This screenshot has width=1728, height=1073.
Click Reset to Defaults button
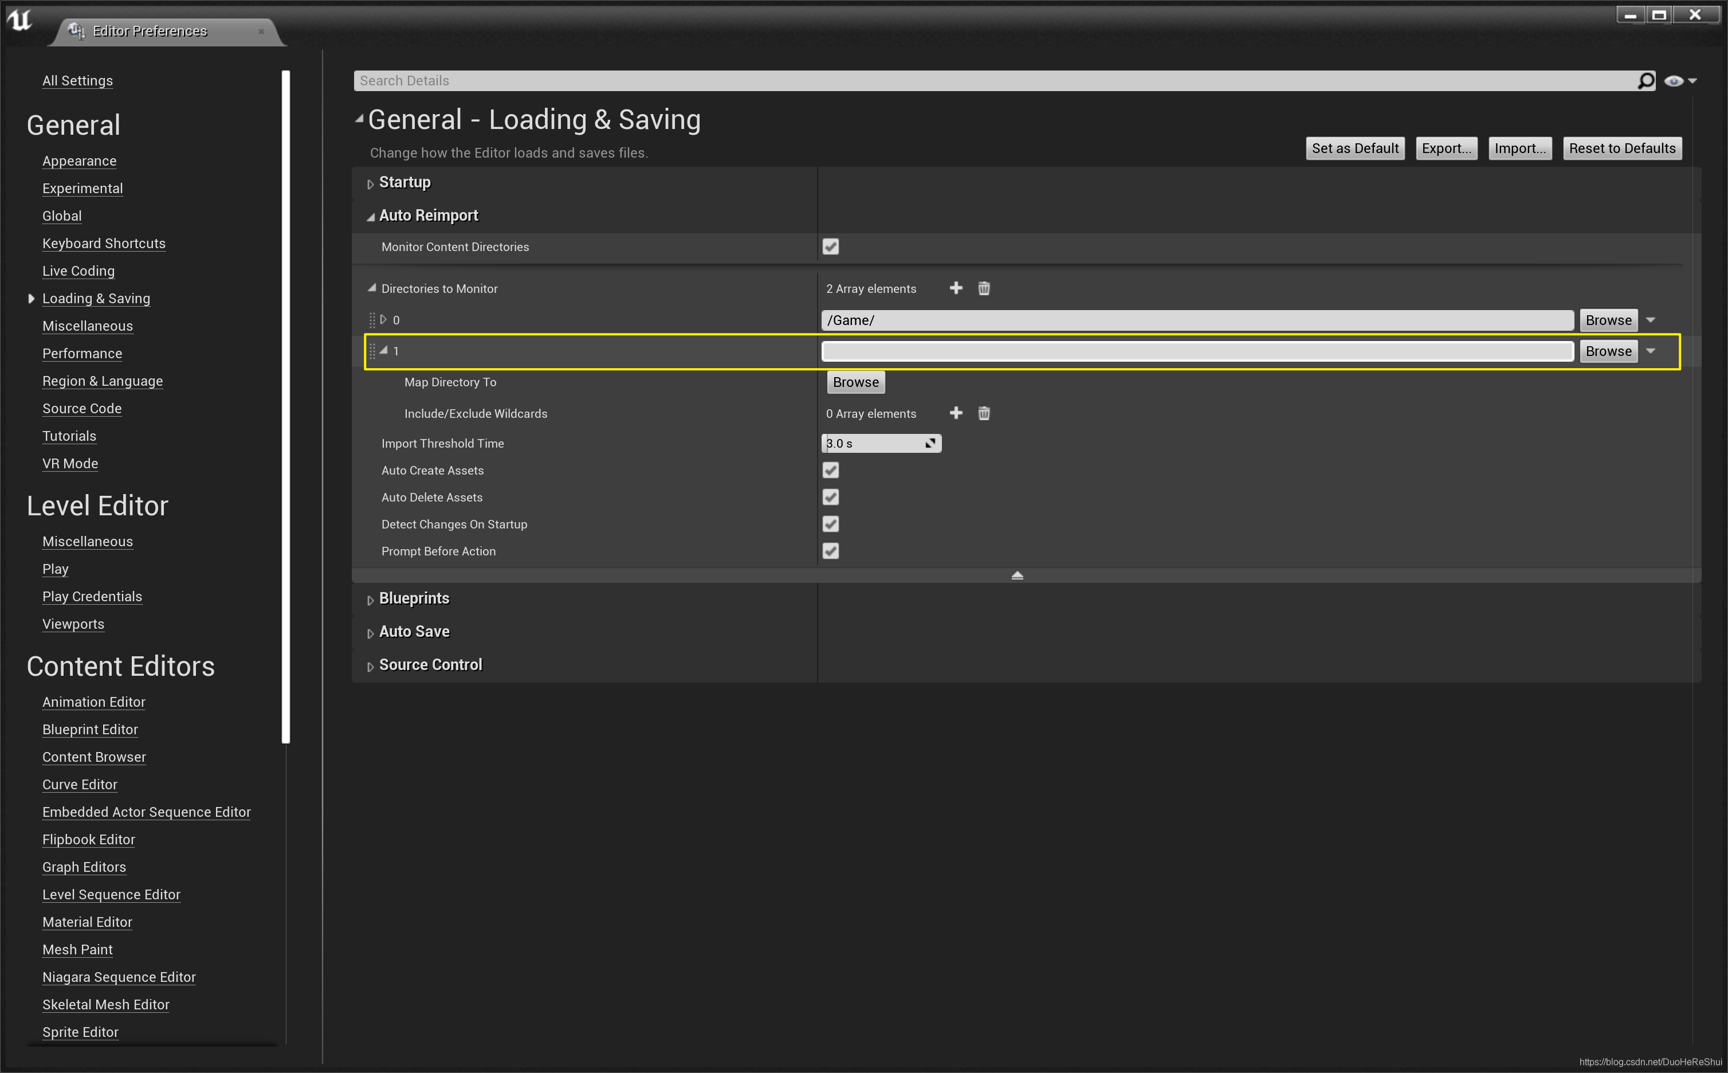(1621, 148)
